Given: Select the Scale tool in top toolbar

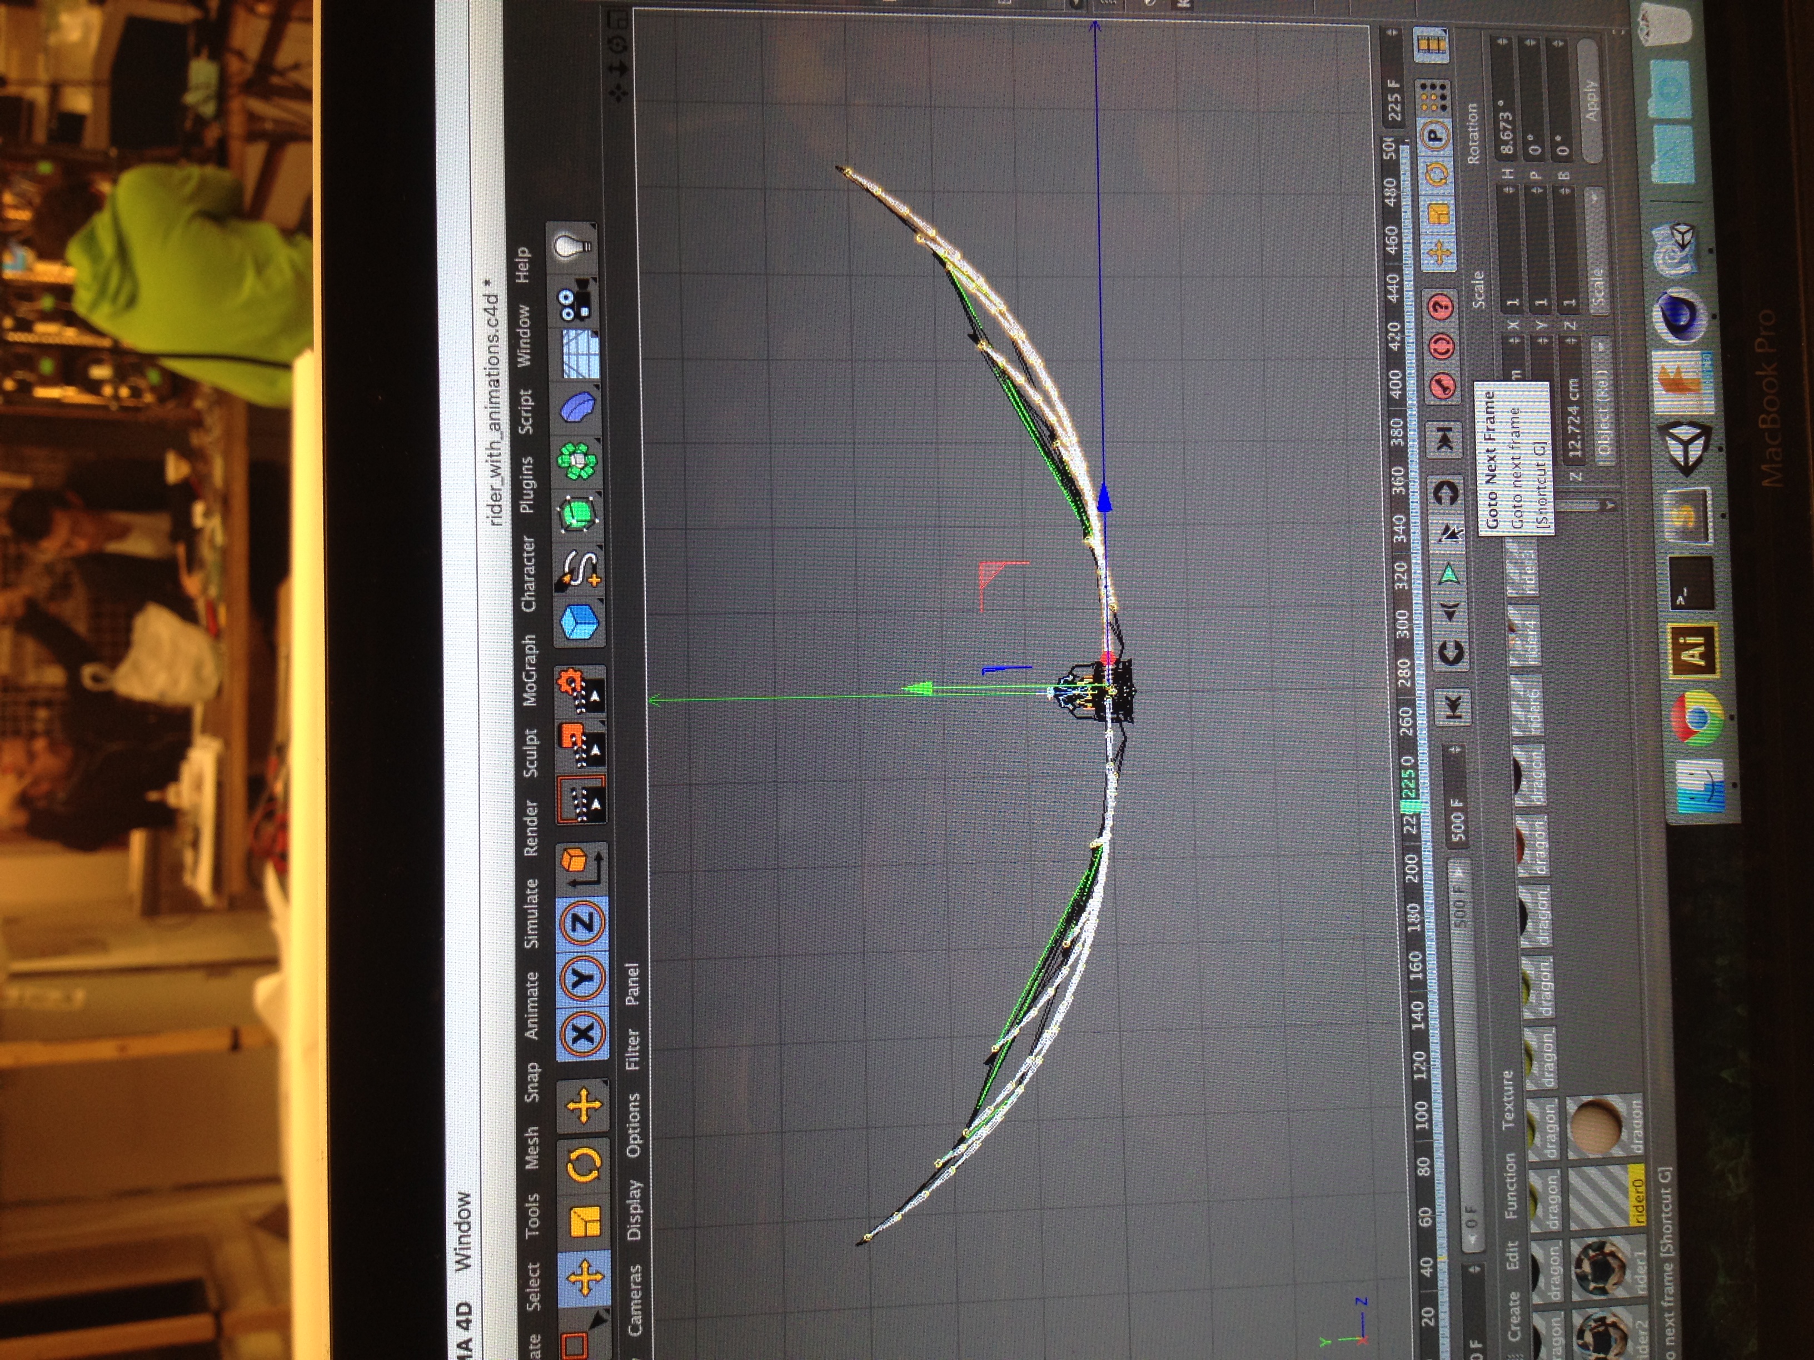Looking at the screenshot, I should 584,1222.
